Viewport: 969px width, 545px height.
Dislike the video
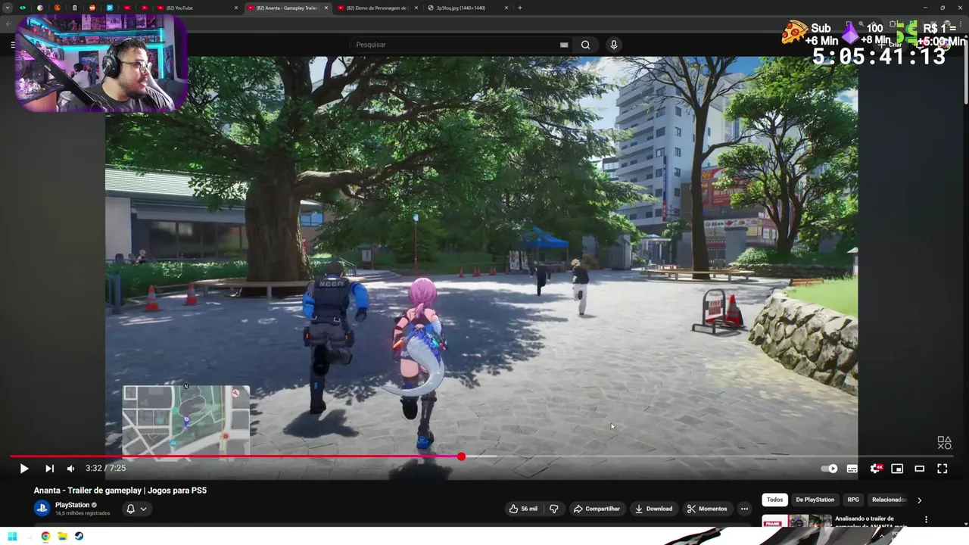(553, 509)
